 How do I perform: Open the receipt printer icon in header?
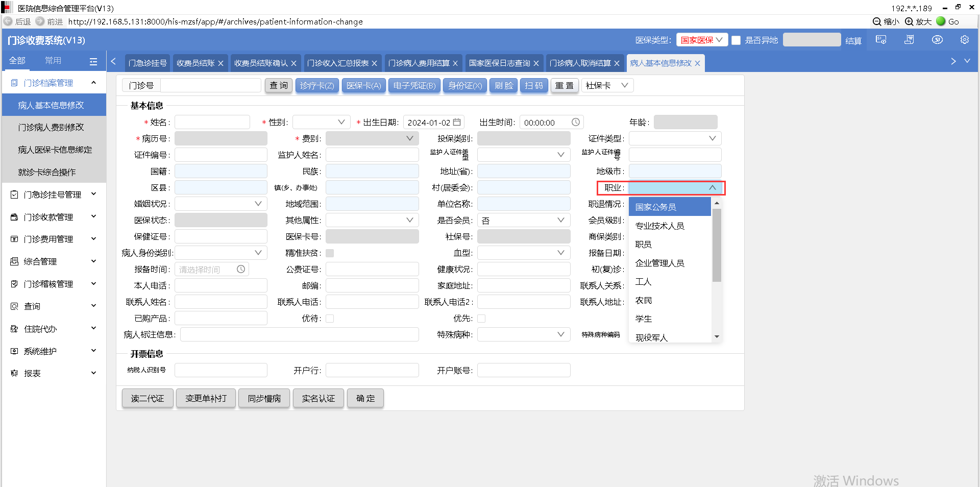point(909,40)
